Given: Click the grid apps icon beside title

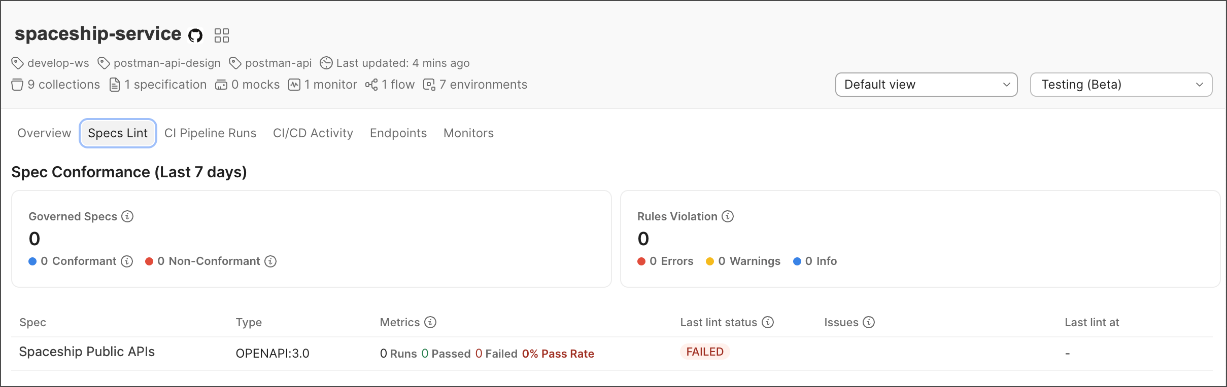Looking at the screenshot, I should [x=222, y=35].
